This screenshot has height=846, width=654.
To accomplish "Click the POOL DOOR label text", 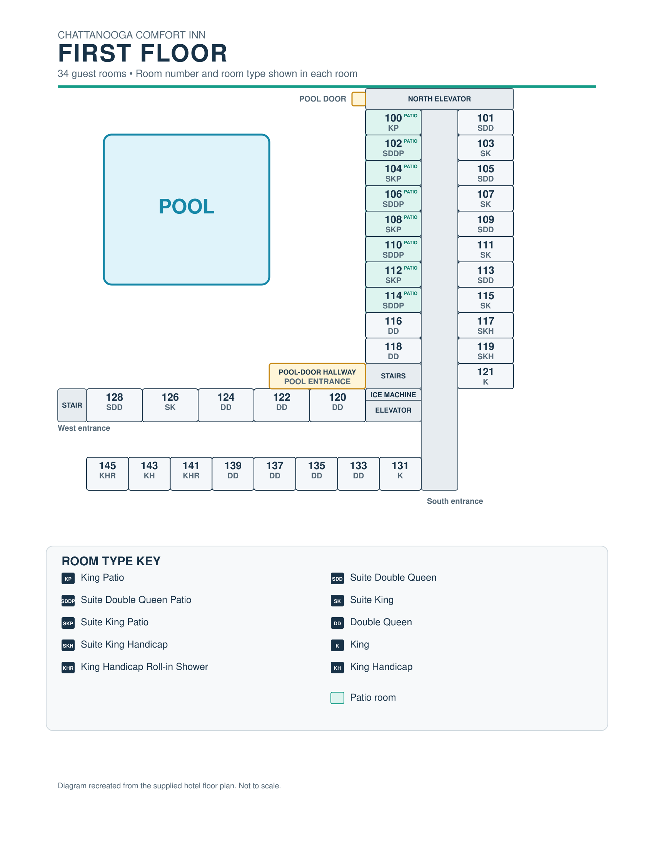I will tap(323, 99).
